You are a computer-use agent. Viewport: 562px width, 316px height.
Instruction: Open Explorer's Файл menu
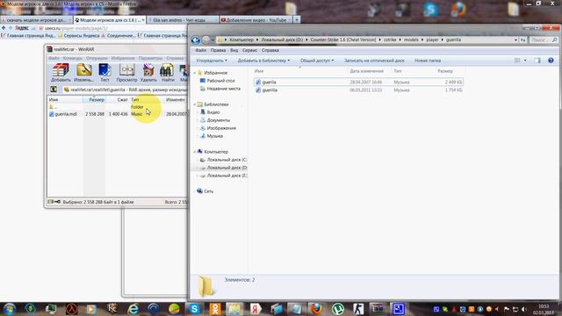click(201, 51)
